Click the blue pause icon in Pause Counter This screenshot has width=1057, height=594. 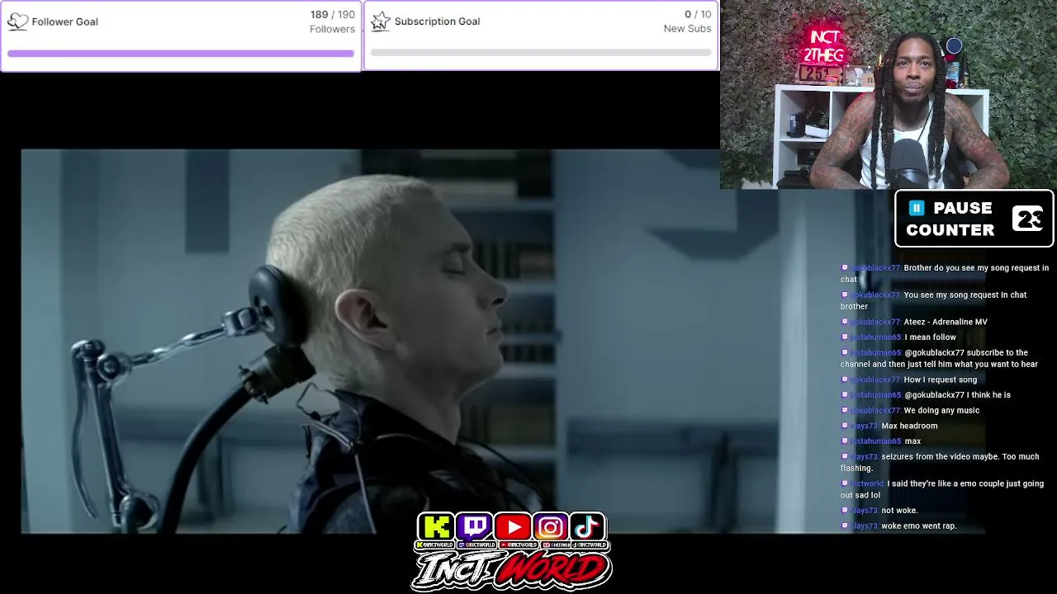[917, 208]
